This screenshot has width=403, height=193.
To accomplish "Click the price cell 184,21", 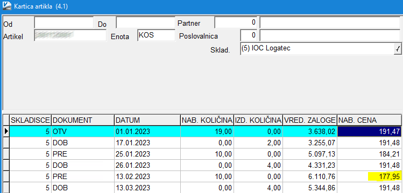I will (369, 154).
